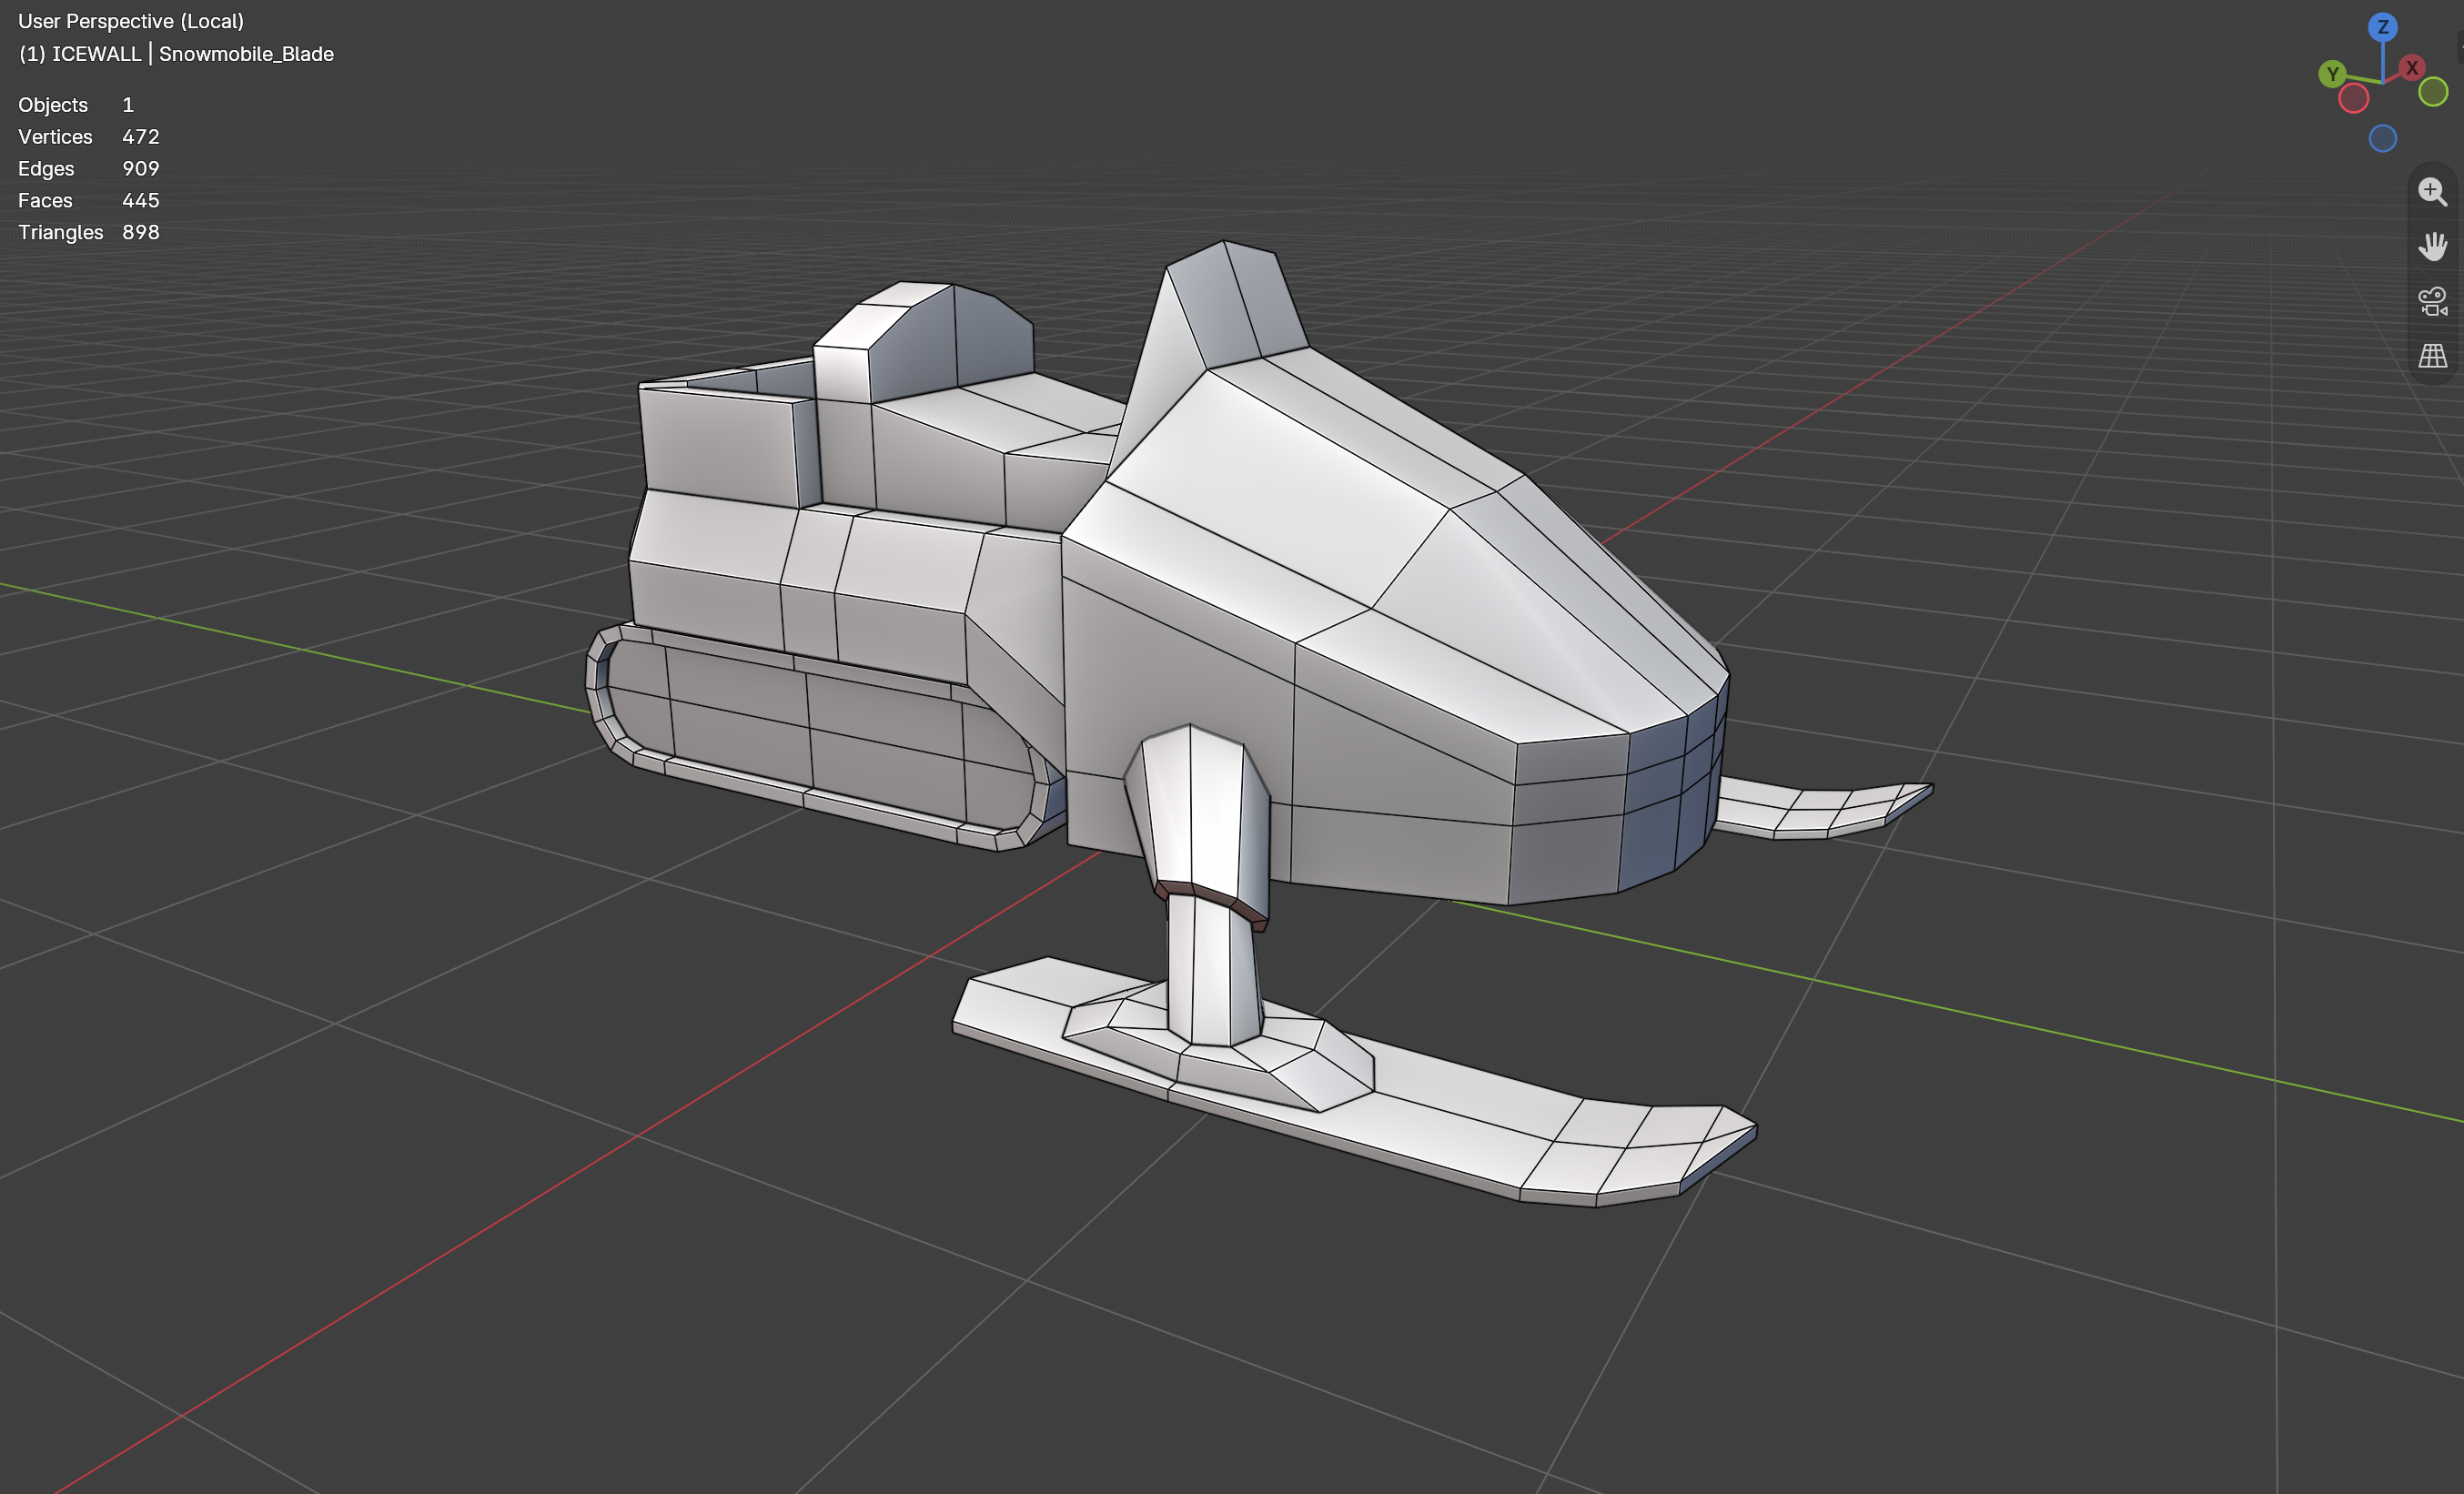This screenshot has width=2464, height=1494.
Task: Click the negative Z blue circle on gizmo
Action: coord(2383,138)
